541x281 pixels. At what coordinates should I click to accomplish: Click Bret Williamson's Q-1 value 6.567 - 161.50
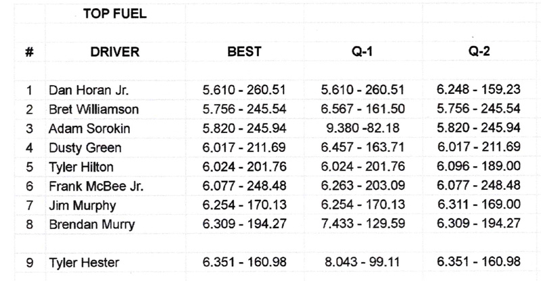click(x=366, y=108)
